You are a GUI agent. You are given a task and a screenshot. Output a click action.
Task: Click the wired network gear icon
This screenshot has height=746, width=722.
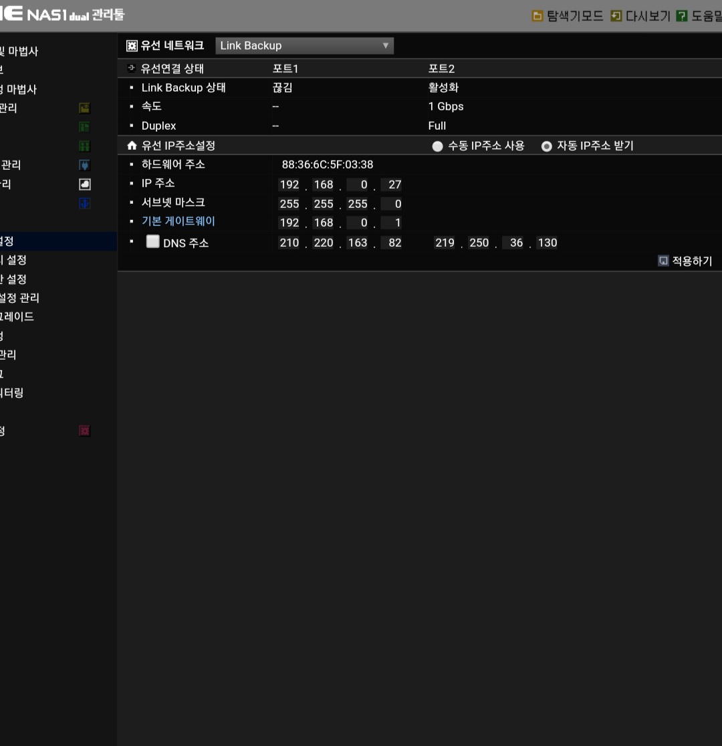coord(132,45)
